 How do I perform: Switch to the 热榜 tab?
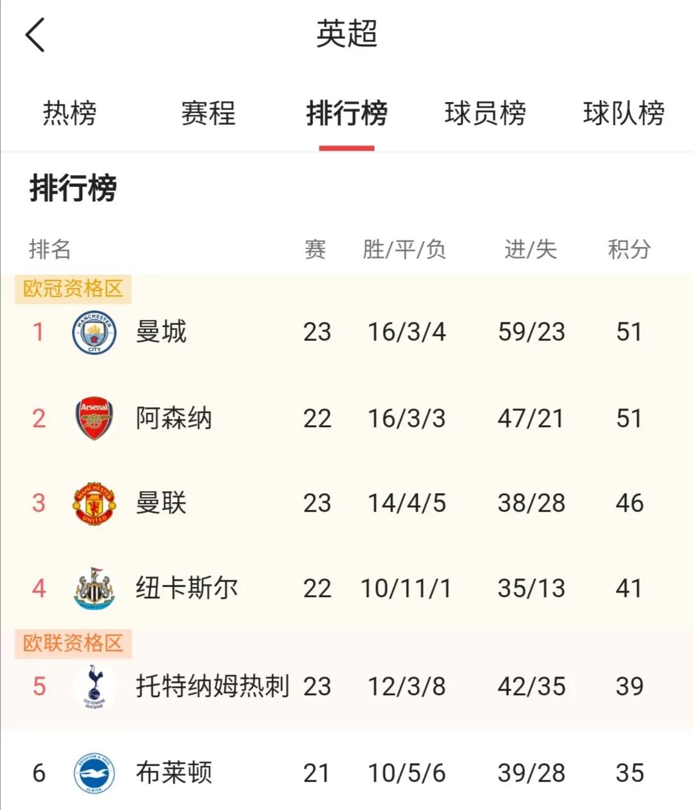[69, 114]
